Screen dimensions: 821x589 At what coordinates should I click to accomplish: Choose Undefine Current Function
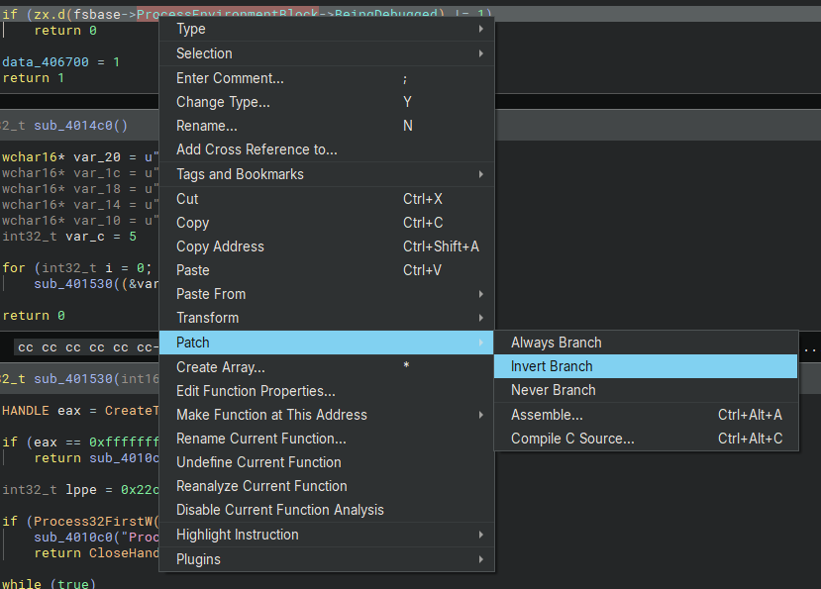point(326,462)
